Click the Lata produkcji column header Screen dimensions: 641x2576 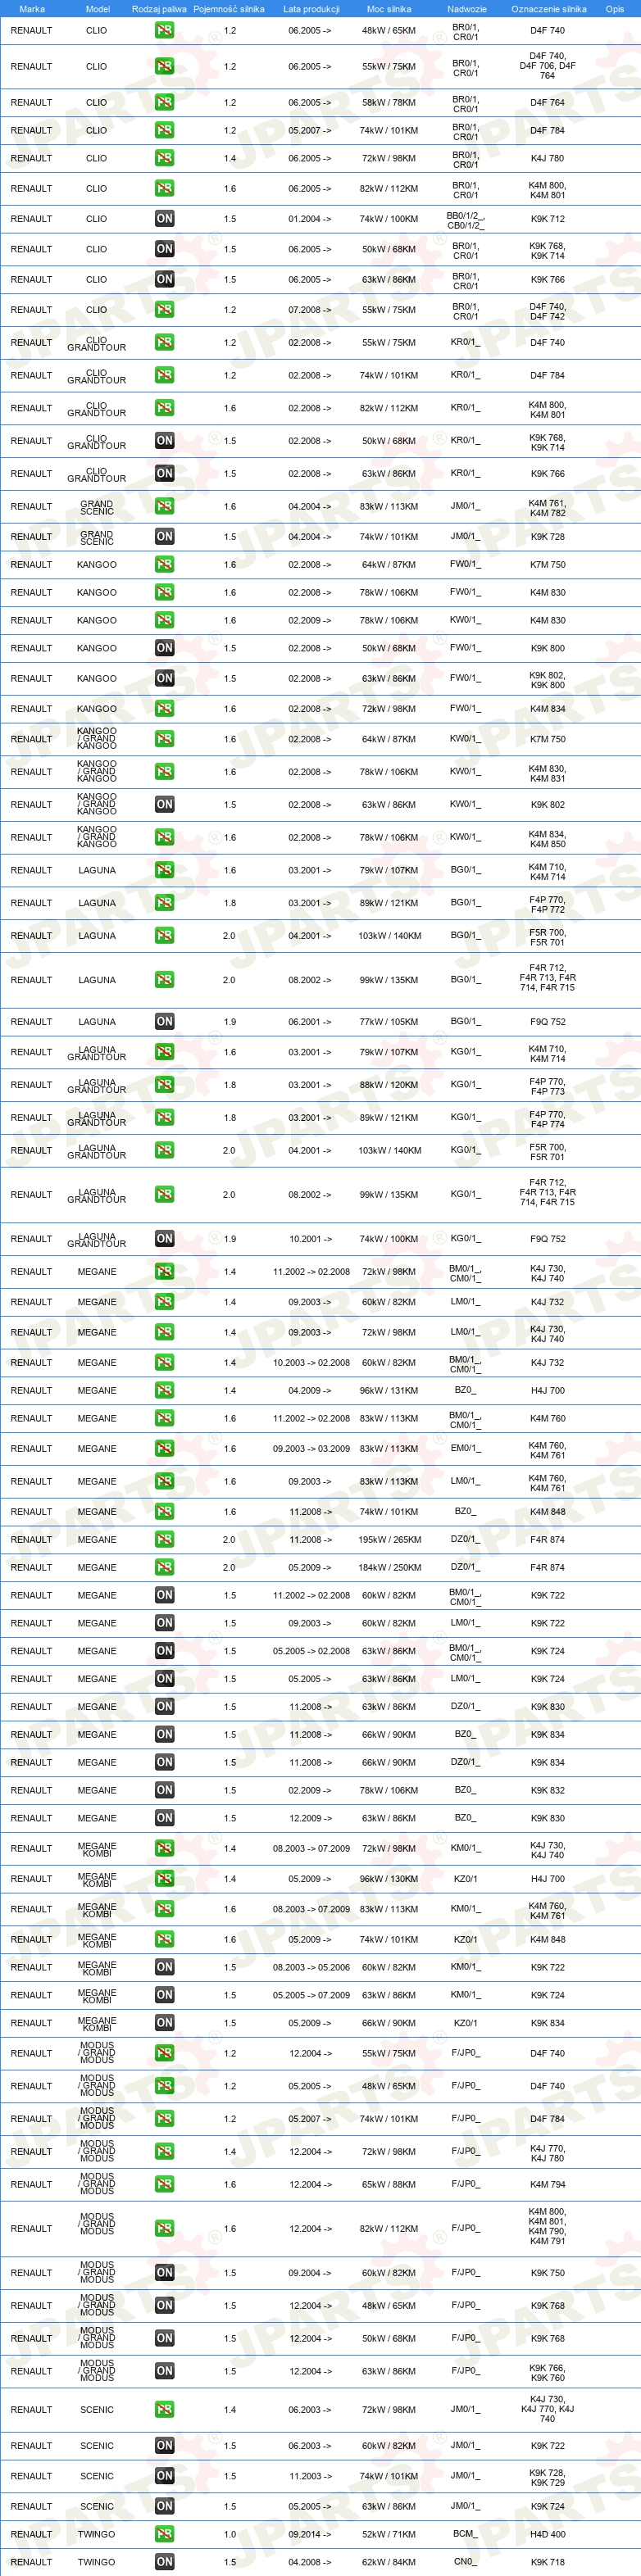click(311, 9)
